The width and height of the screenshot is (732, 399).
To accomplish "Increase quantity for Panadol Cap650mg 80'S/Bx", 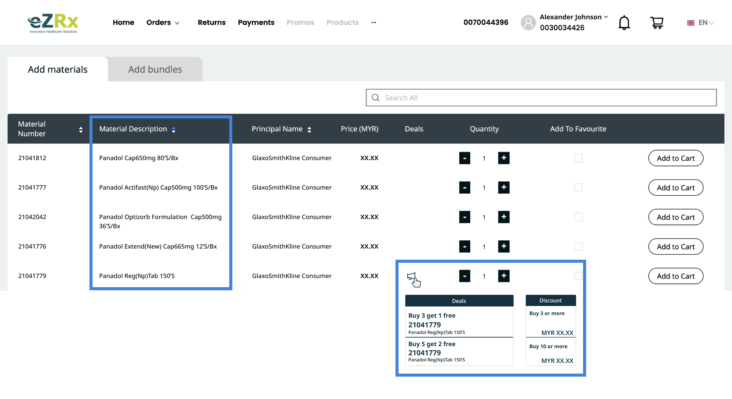I will pos(504,158).
